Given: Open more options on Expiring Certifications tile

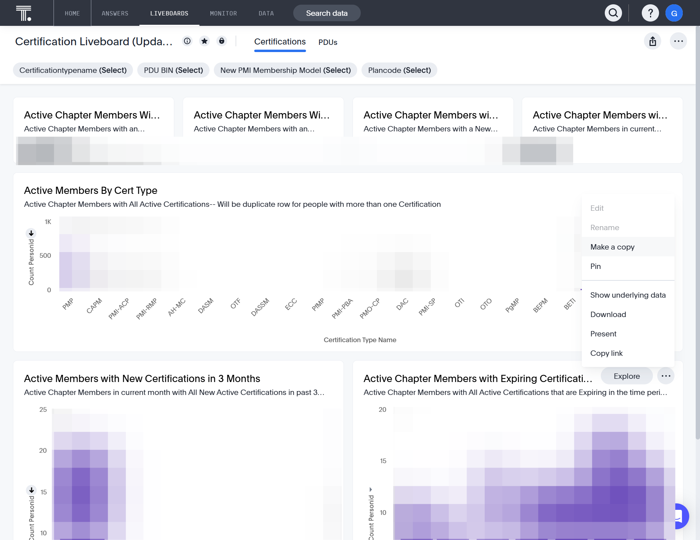Looking at the screenshot, I should click(x=666, y=376).
